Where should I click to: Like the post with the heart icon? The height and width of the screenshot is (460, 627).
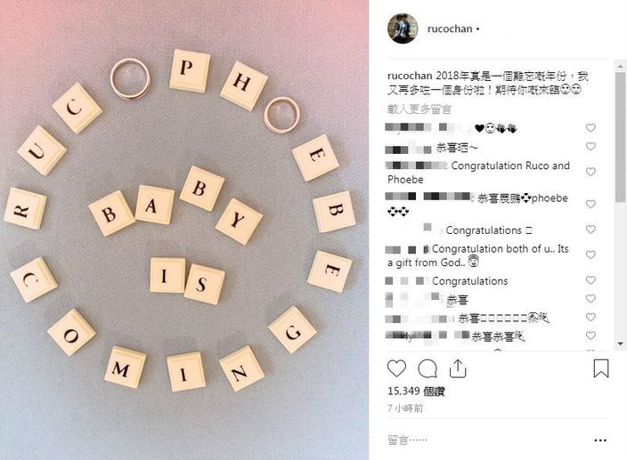click(x=396, y=368)
